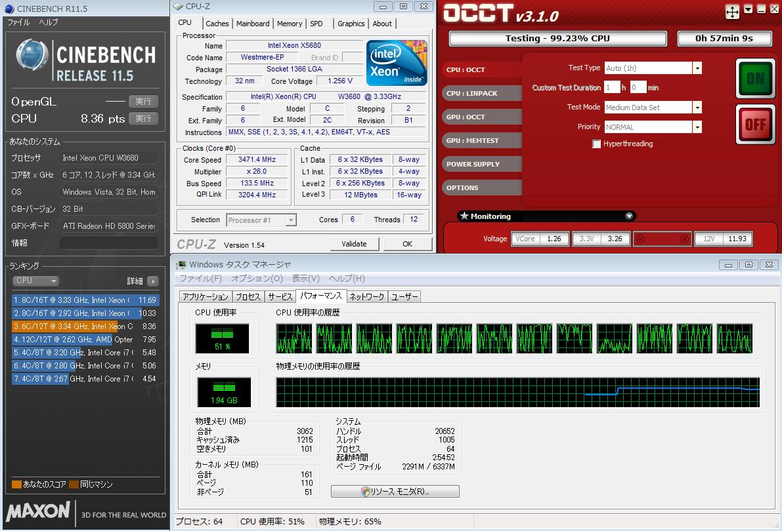Click the OCCT dropdown menu icon in title bar
782x531 pixels.
749,10
